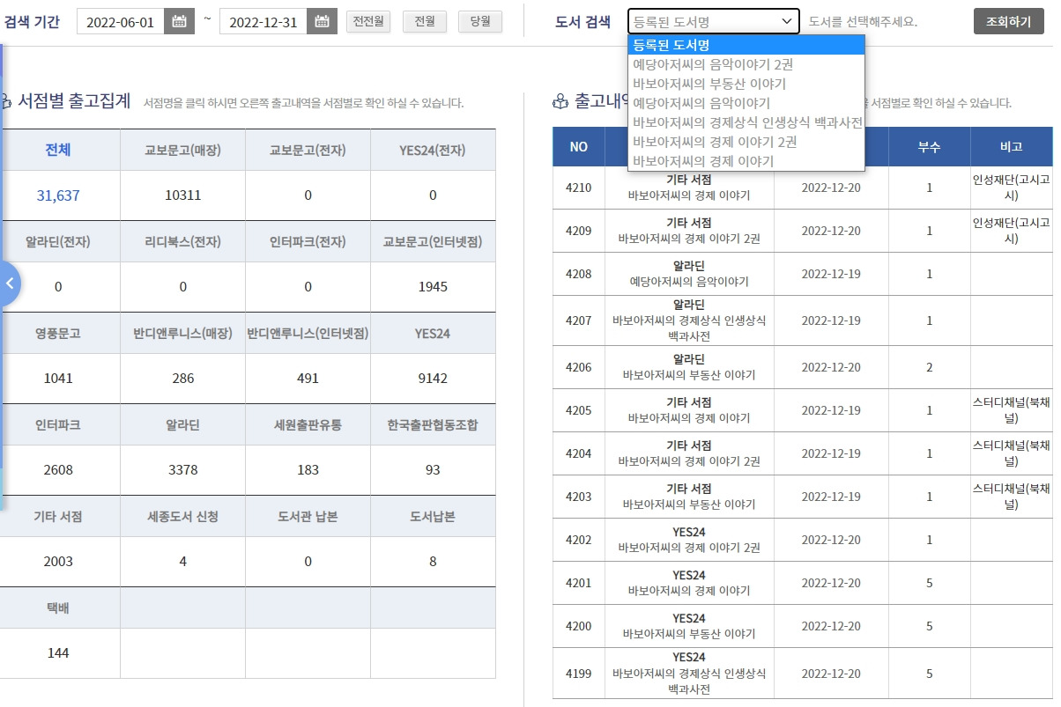Viewport: 1061px width, 707px height.
Task: Select 등록된 도서명 option in dropdown list
Action: click(x=746, y=45)
